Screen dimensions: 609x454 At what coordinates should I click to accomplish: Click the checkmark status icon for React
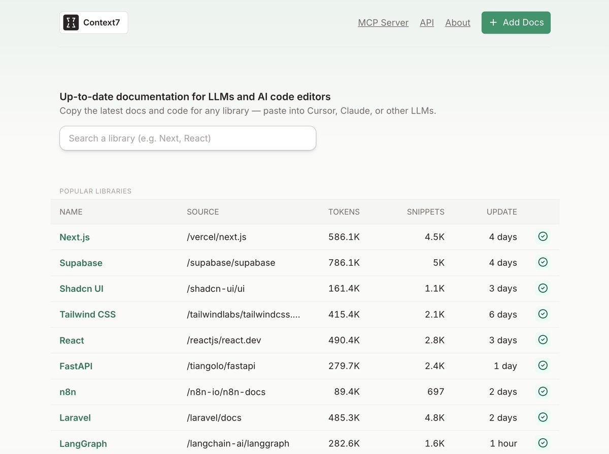coord(543,340)
